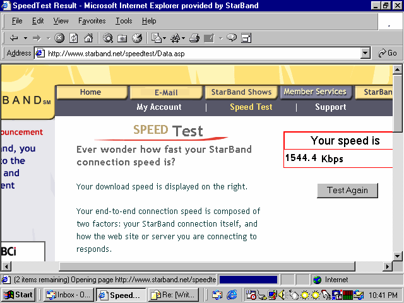404x303 pixels.
Task: Click the mouse tray icon
Action: pyautogui.click(x=293, y=295)
